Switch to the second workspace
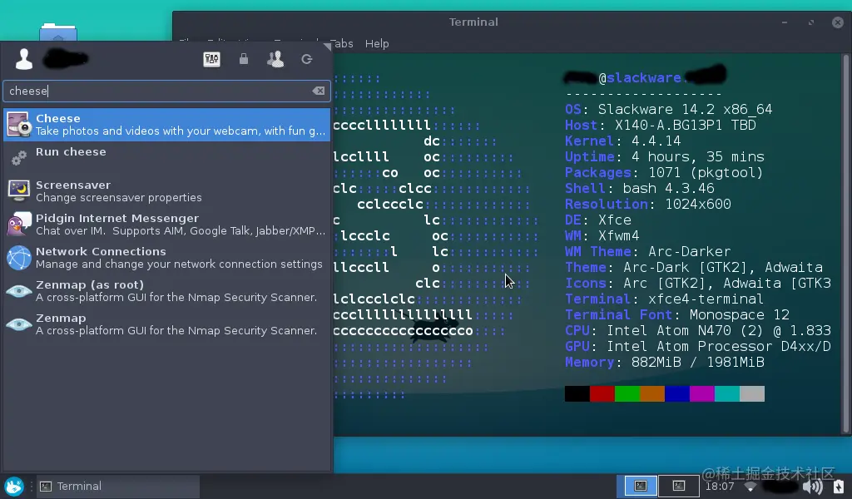Screen dimensions: 852x499 (x=679, y=486)
